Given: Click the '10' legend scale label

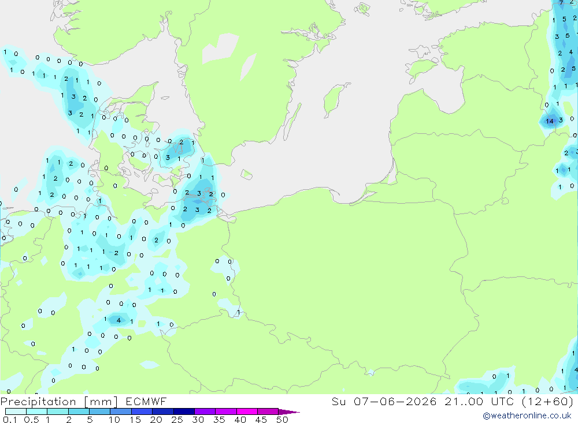Looking at the screenshot, I should 114,420.
